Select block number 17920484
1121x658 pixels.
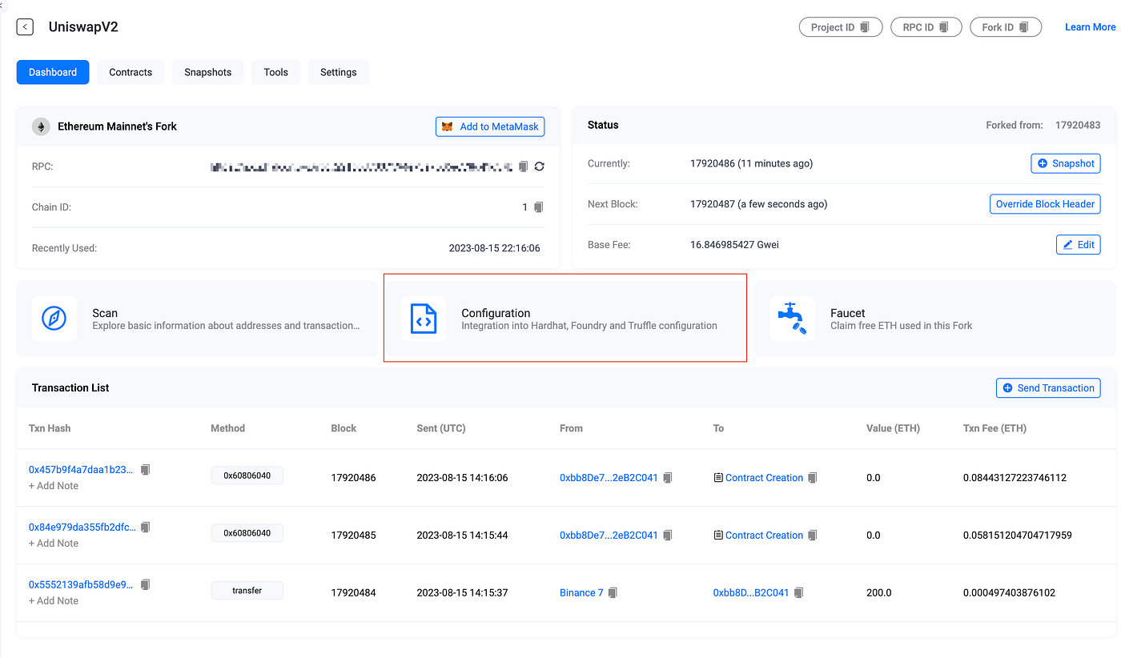[x=353, y=593]
